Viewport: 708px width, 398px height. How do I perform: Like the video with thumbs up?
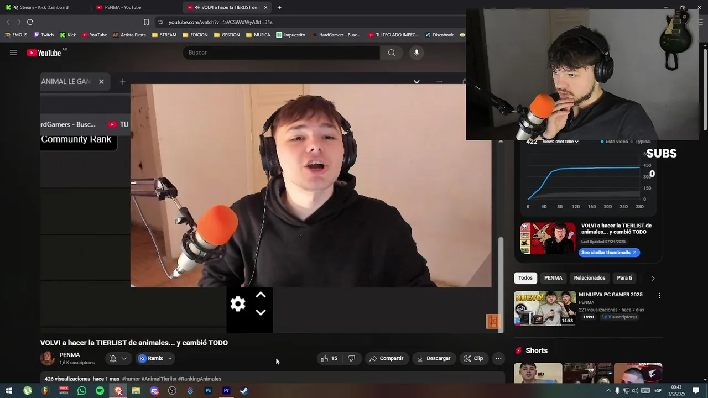329,358
